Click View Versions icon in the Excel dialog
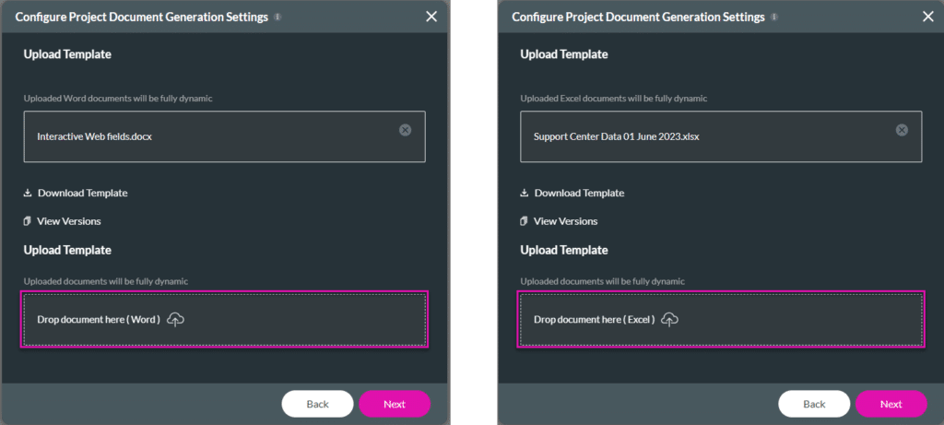 point(524,221)
